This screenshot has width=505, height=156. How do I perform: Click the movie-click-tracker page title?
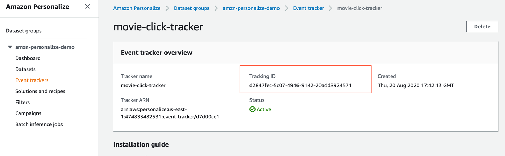tap(158, 27)
